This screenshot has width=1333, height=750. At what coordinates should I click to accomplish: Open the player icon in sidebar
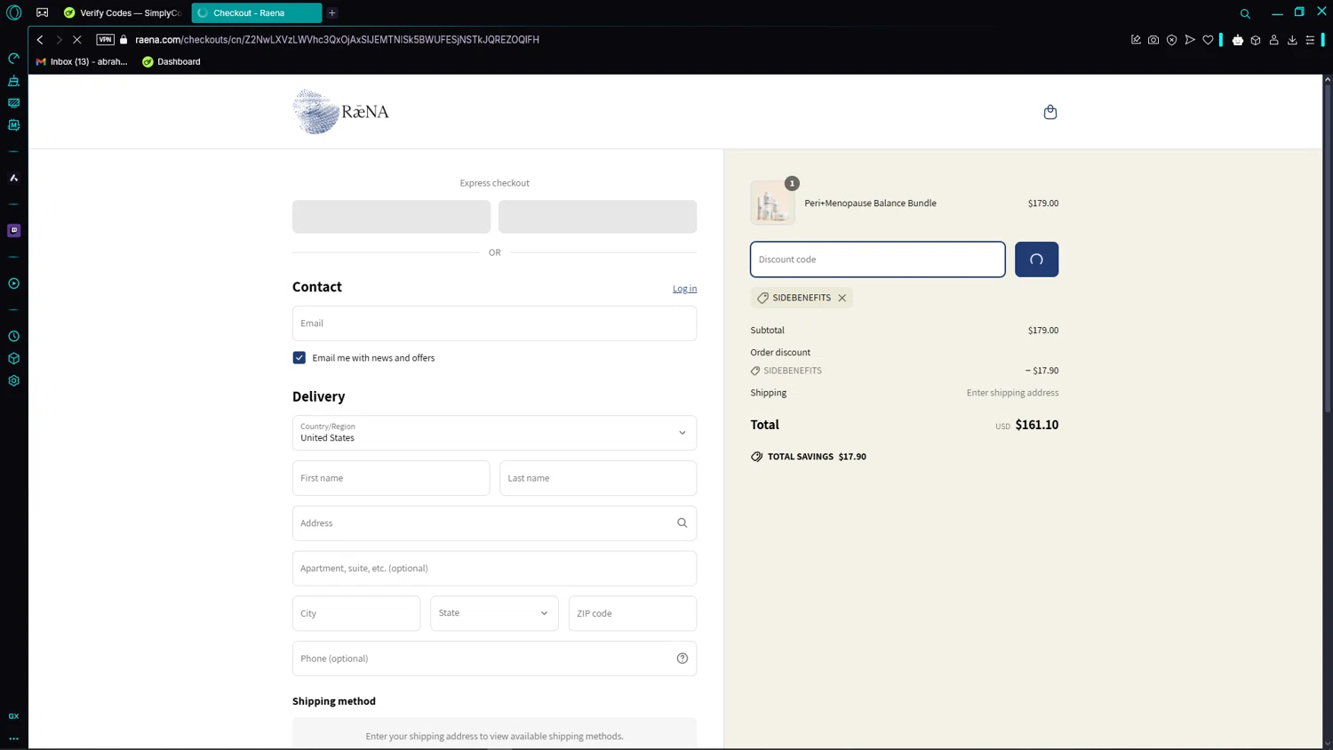pyautogui.click(x=13, y=283)
